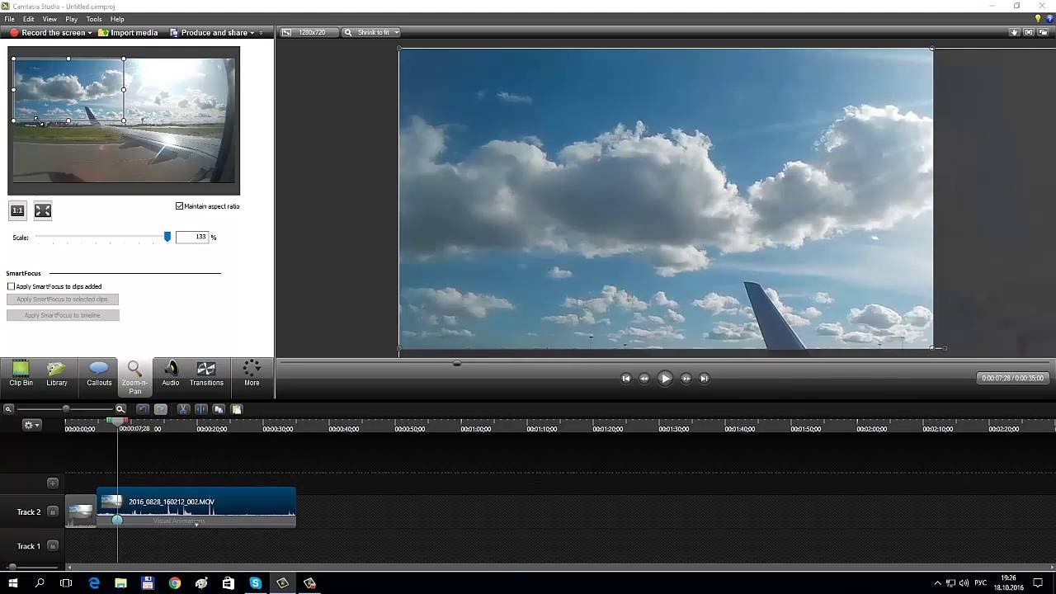Click the zoom-n-pan preview thumbnail
The width and height of the screenshot is (1056, 594).
click(x=124, y=120)
